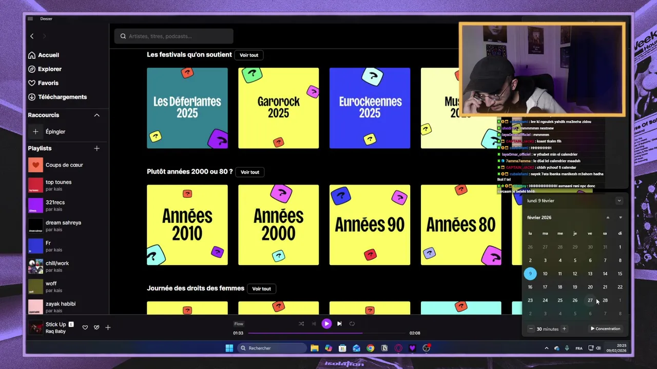Open the Téléchargements section
The image size is (657, 369).
[57, 97]
